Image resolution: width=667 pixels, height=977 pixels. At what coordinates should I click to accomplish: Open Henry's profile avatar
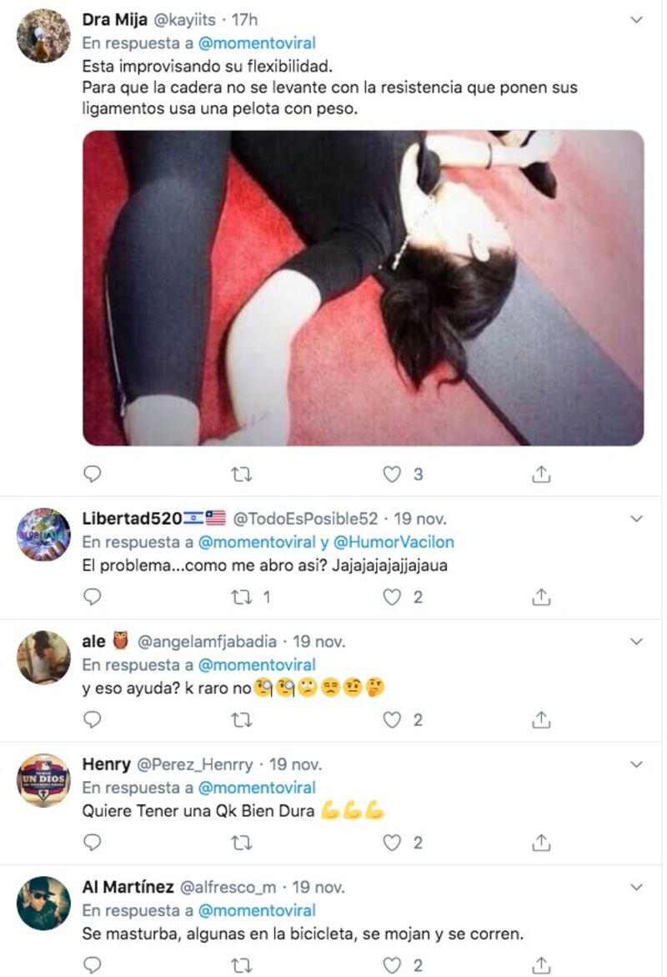(x=43, y=780)
